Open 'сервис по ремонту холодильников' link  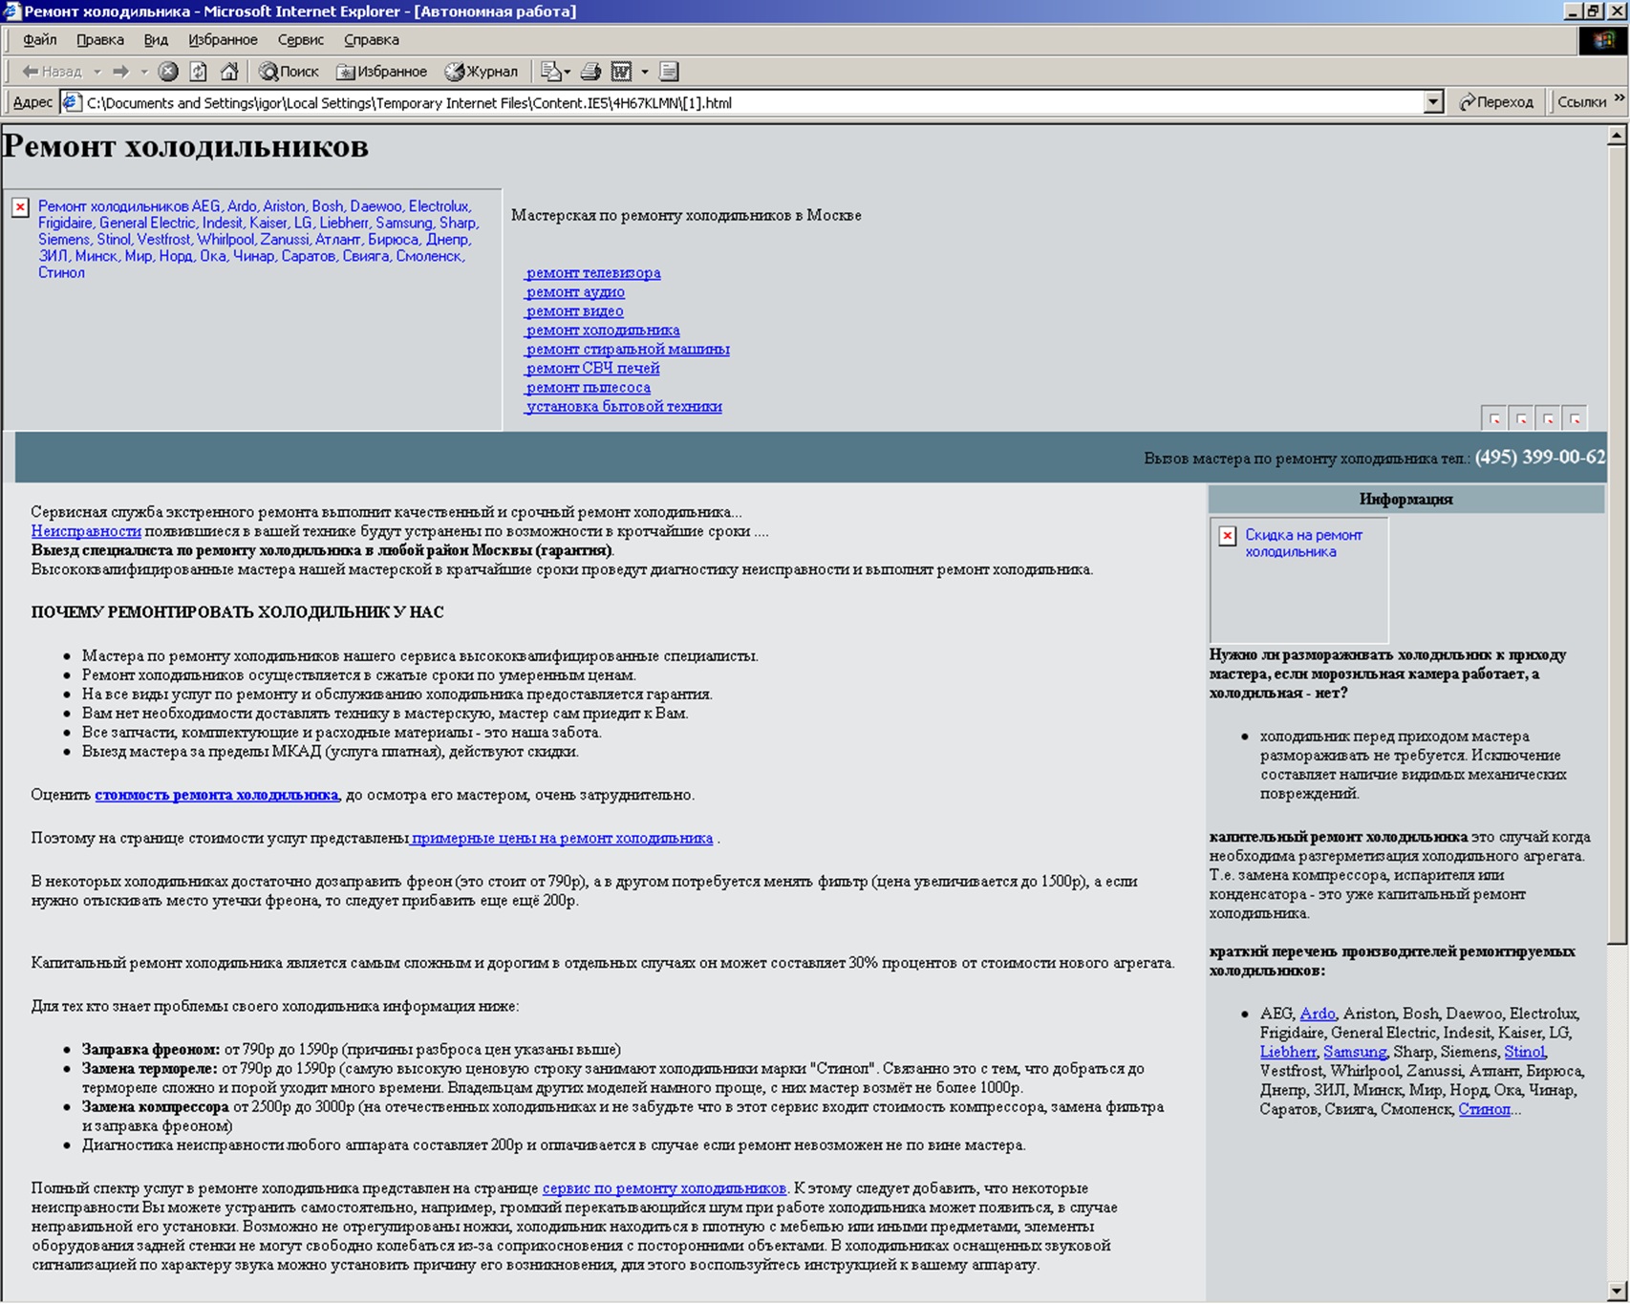664,1188
